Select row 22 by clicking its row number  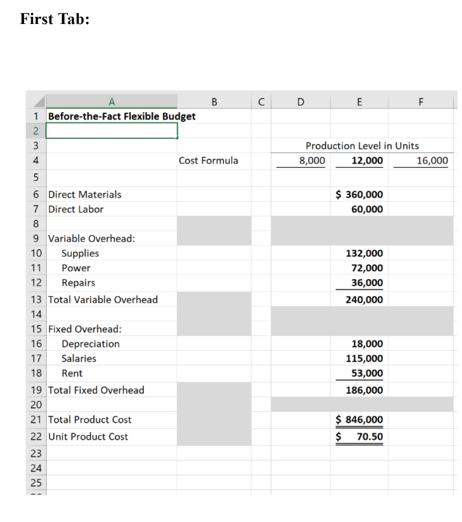(x=36, y=436)
